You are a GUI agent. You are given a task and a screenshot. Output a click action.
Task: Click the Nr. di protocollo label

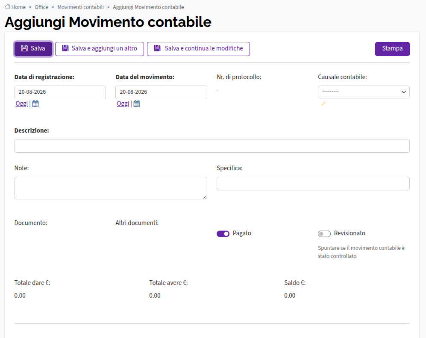tap(239, 77)
